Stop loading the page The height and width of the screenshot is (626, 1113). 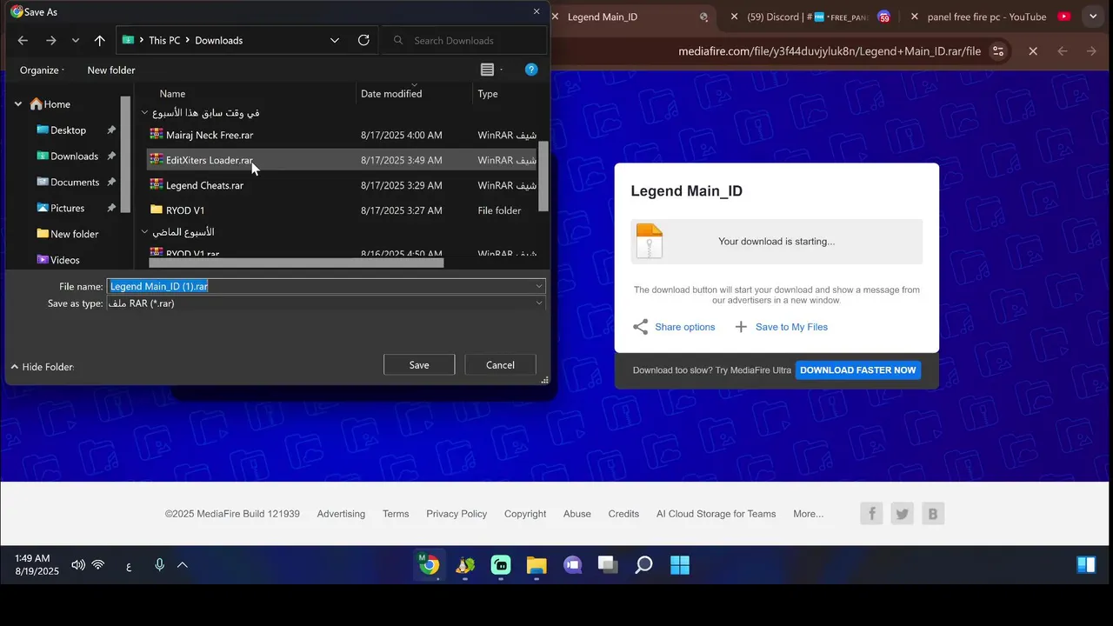point(1033,51)
